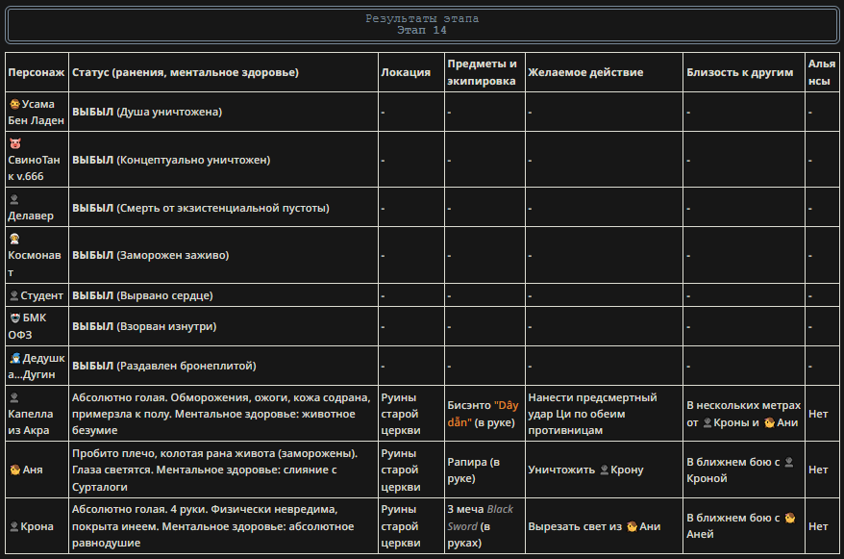Click the grey bust icon above Делавер
Viewport: 844px width, 559px height.
point(14,199)
